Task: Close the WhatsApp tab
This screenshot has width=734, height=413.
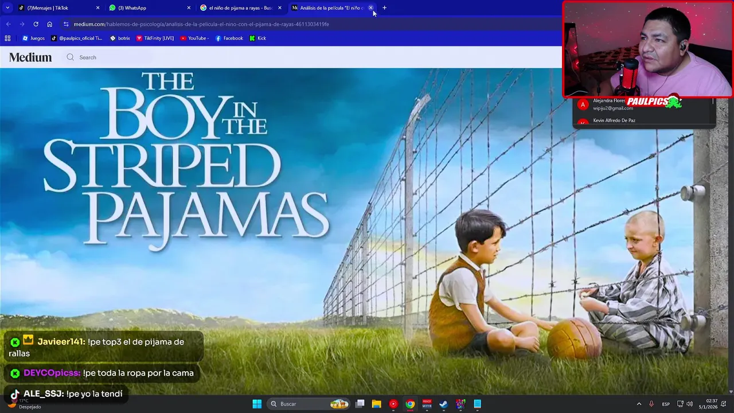Action: click(x=189, y=8)
